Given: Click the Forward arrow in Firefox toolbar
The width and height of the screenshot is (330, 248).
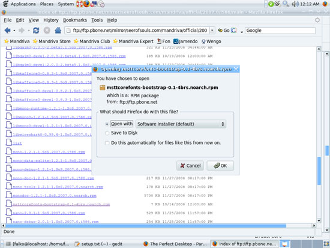Looking at the screenshot, I should click(x=22, y=31).
